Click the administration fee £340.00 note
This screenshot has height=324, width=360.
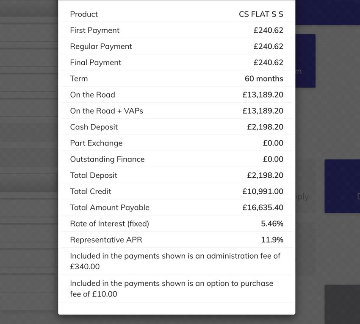tap(175, 261)
